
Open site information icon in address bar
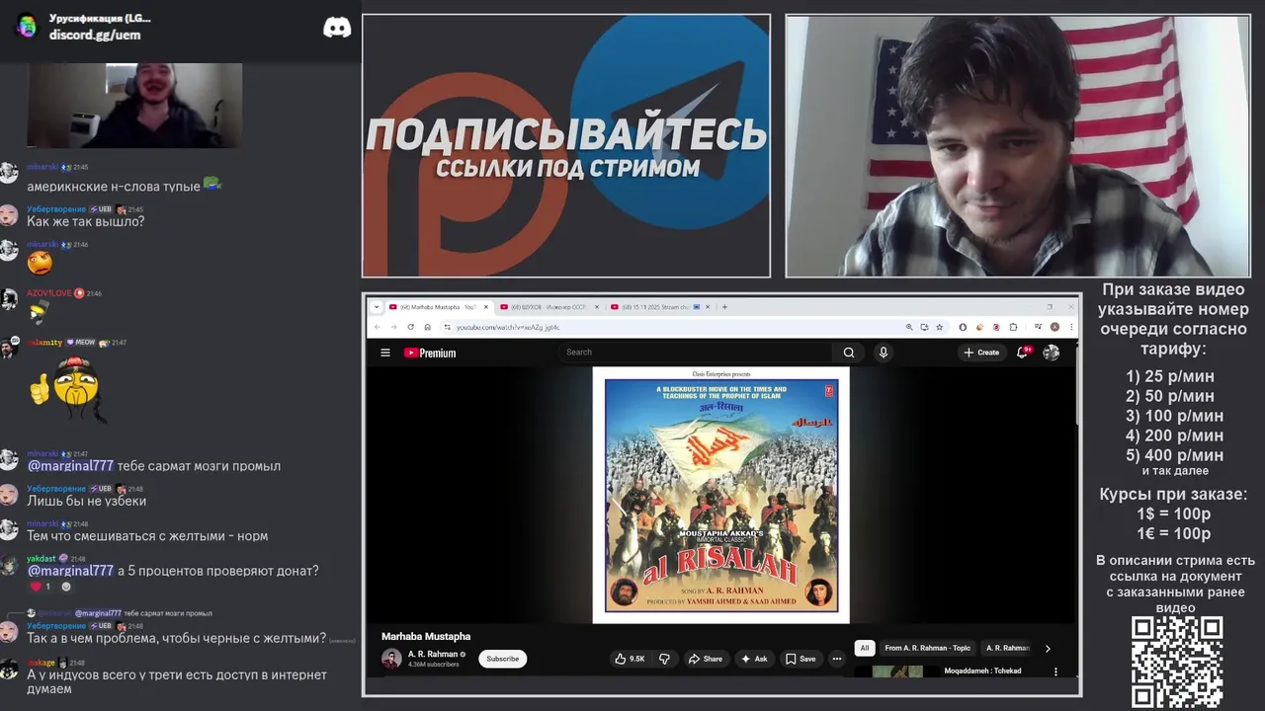(447, 327)
